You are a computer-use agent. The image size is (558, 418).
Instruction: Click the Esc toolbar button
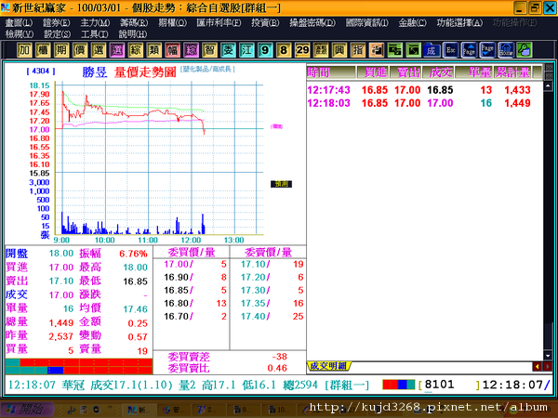450,50
